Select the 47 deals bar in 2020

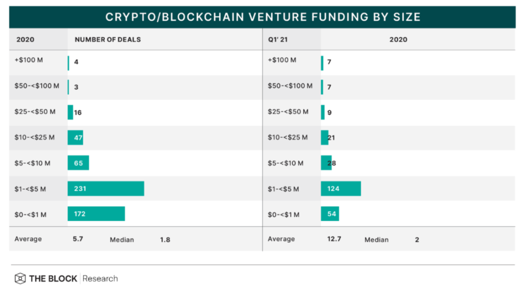coord(75,138)
